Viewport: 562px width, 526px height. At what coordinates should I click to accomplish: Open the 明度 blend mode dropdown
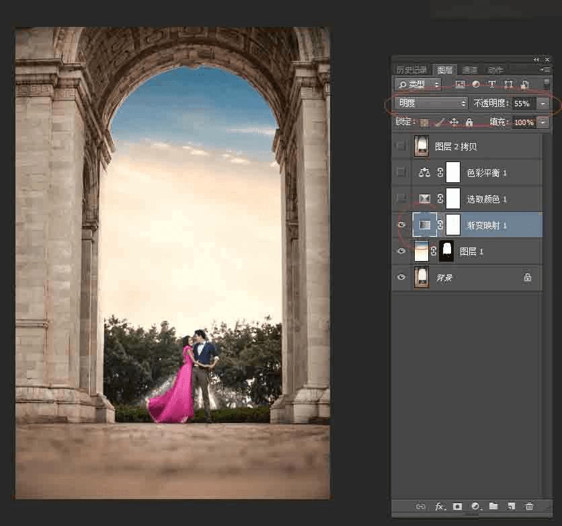(x=430, y=104)
